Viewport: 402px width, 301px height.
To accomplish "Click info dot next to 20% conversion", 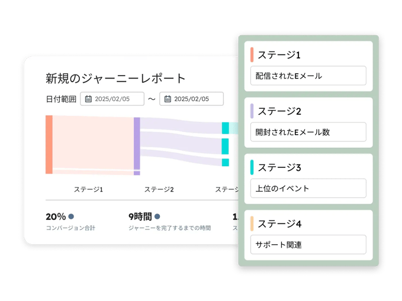I will pos(71,216).
